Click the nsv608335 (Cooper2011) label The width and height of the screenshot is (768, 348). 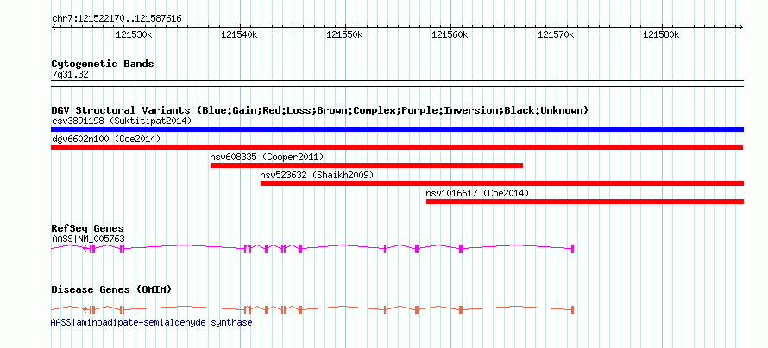point(267,157)
